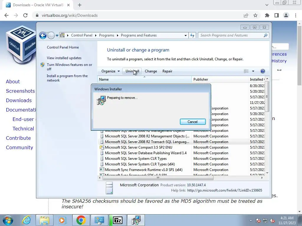Open Chrome three-dot menu

coord(296,15)
